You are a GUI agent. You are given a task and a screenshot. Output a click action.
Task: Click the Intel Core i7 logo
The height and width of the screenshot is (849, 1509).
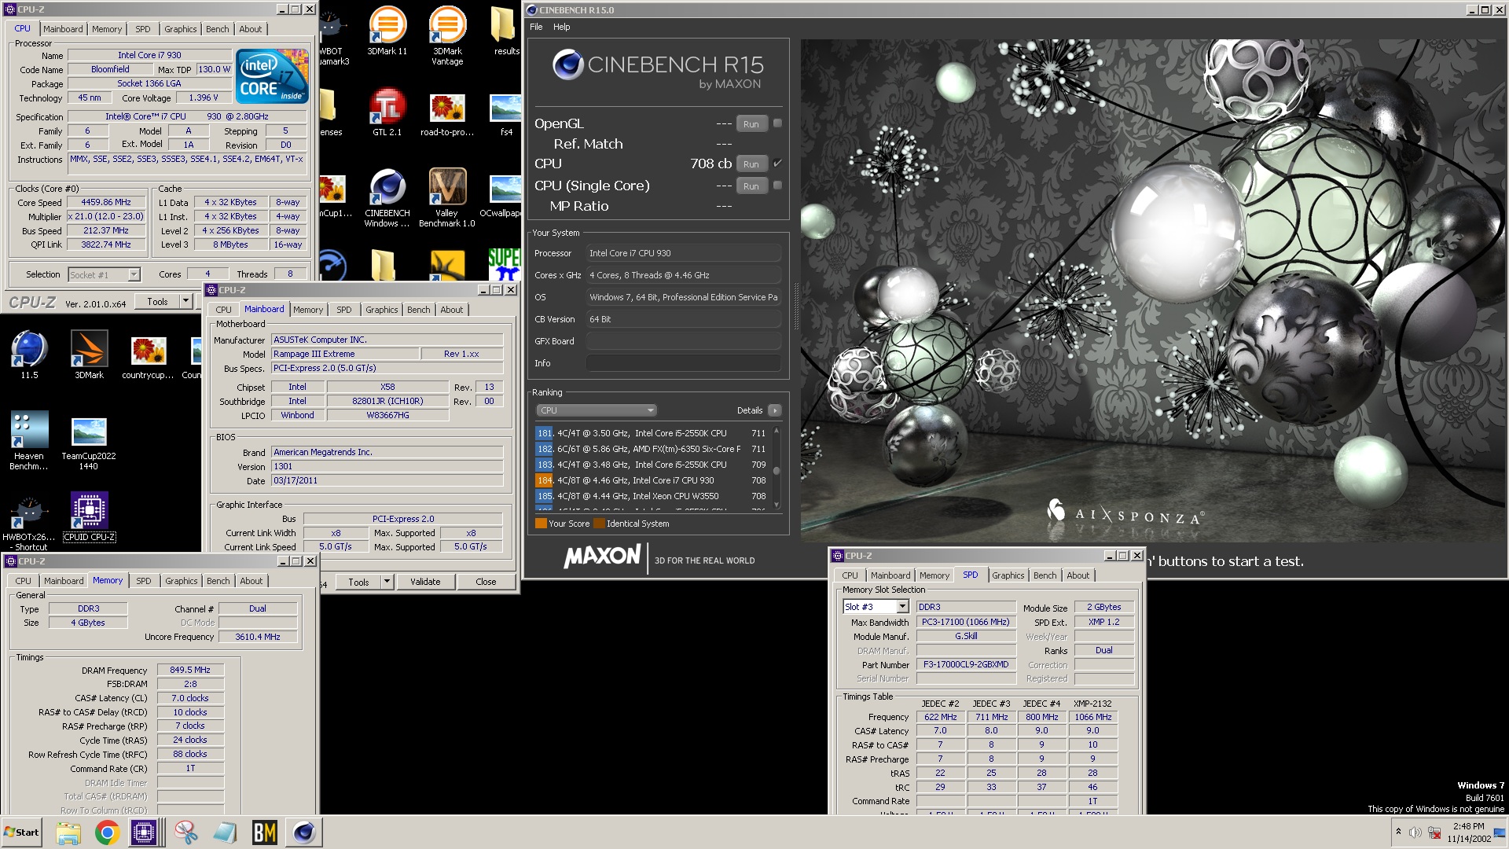272,76
